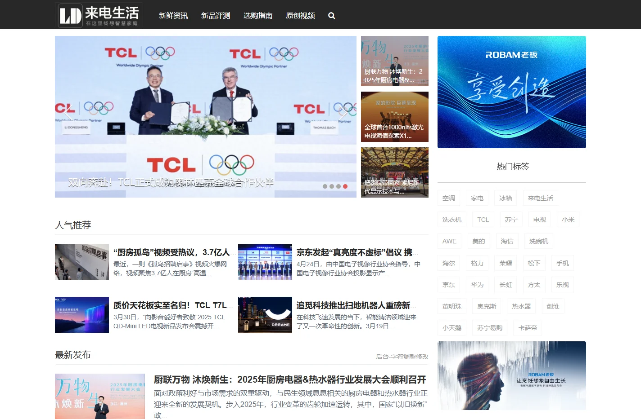Open 京东发起"真亮度不虚标"倡议 article

(x=357, y=252)
